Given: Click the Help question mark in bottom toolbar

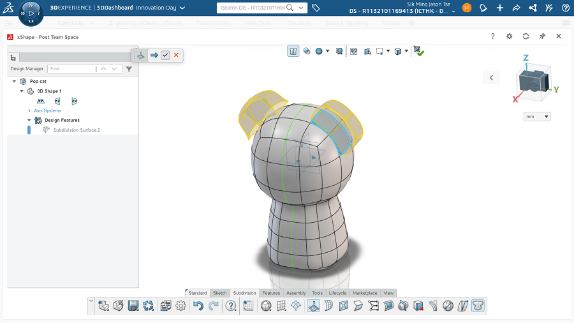Looking at the screenshot, I should click(231, 306).
